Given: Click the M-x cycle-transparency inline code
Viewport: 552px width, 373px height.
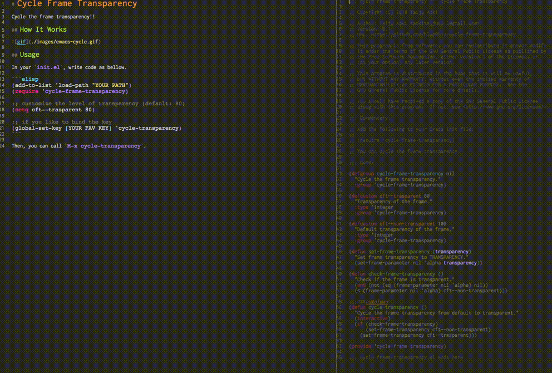Looking at the screenshot, I should (x=103, y=146).
